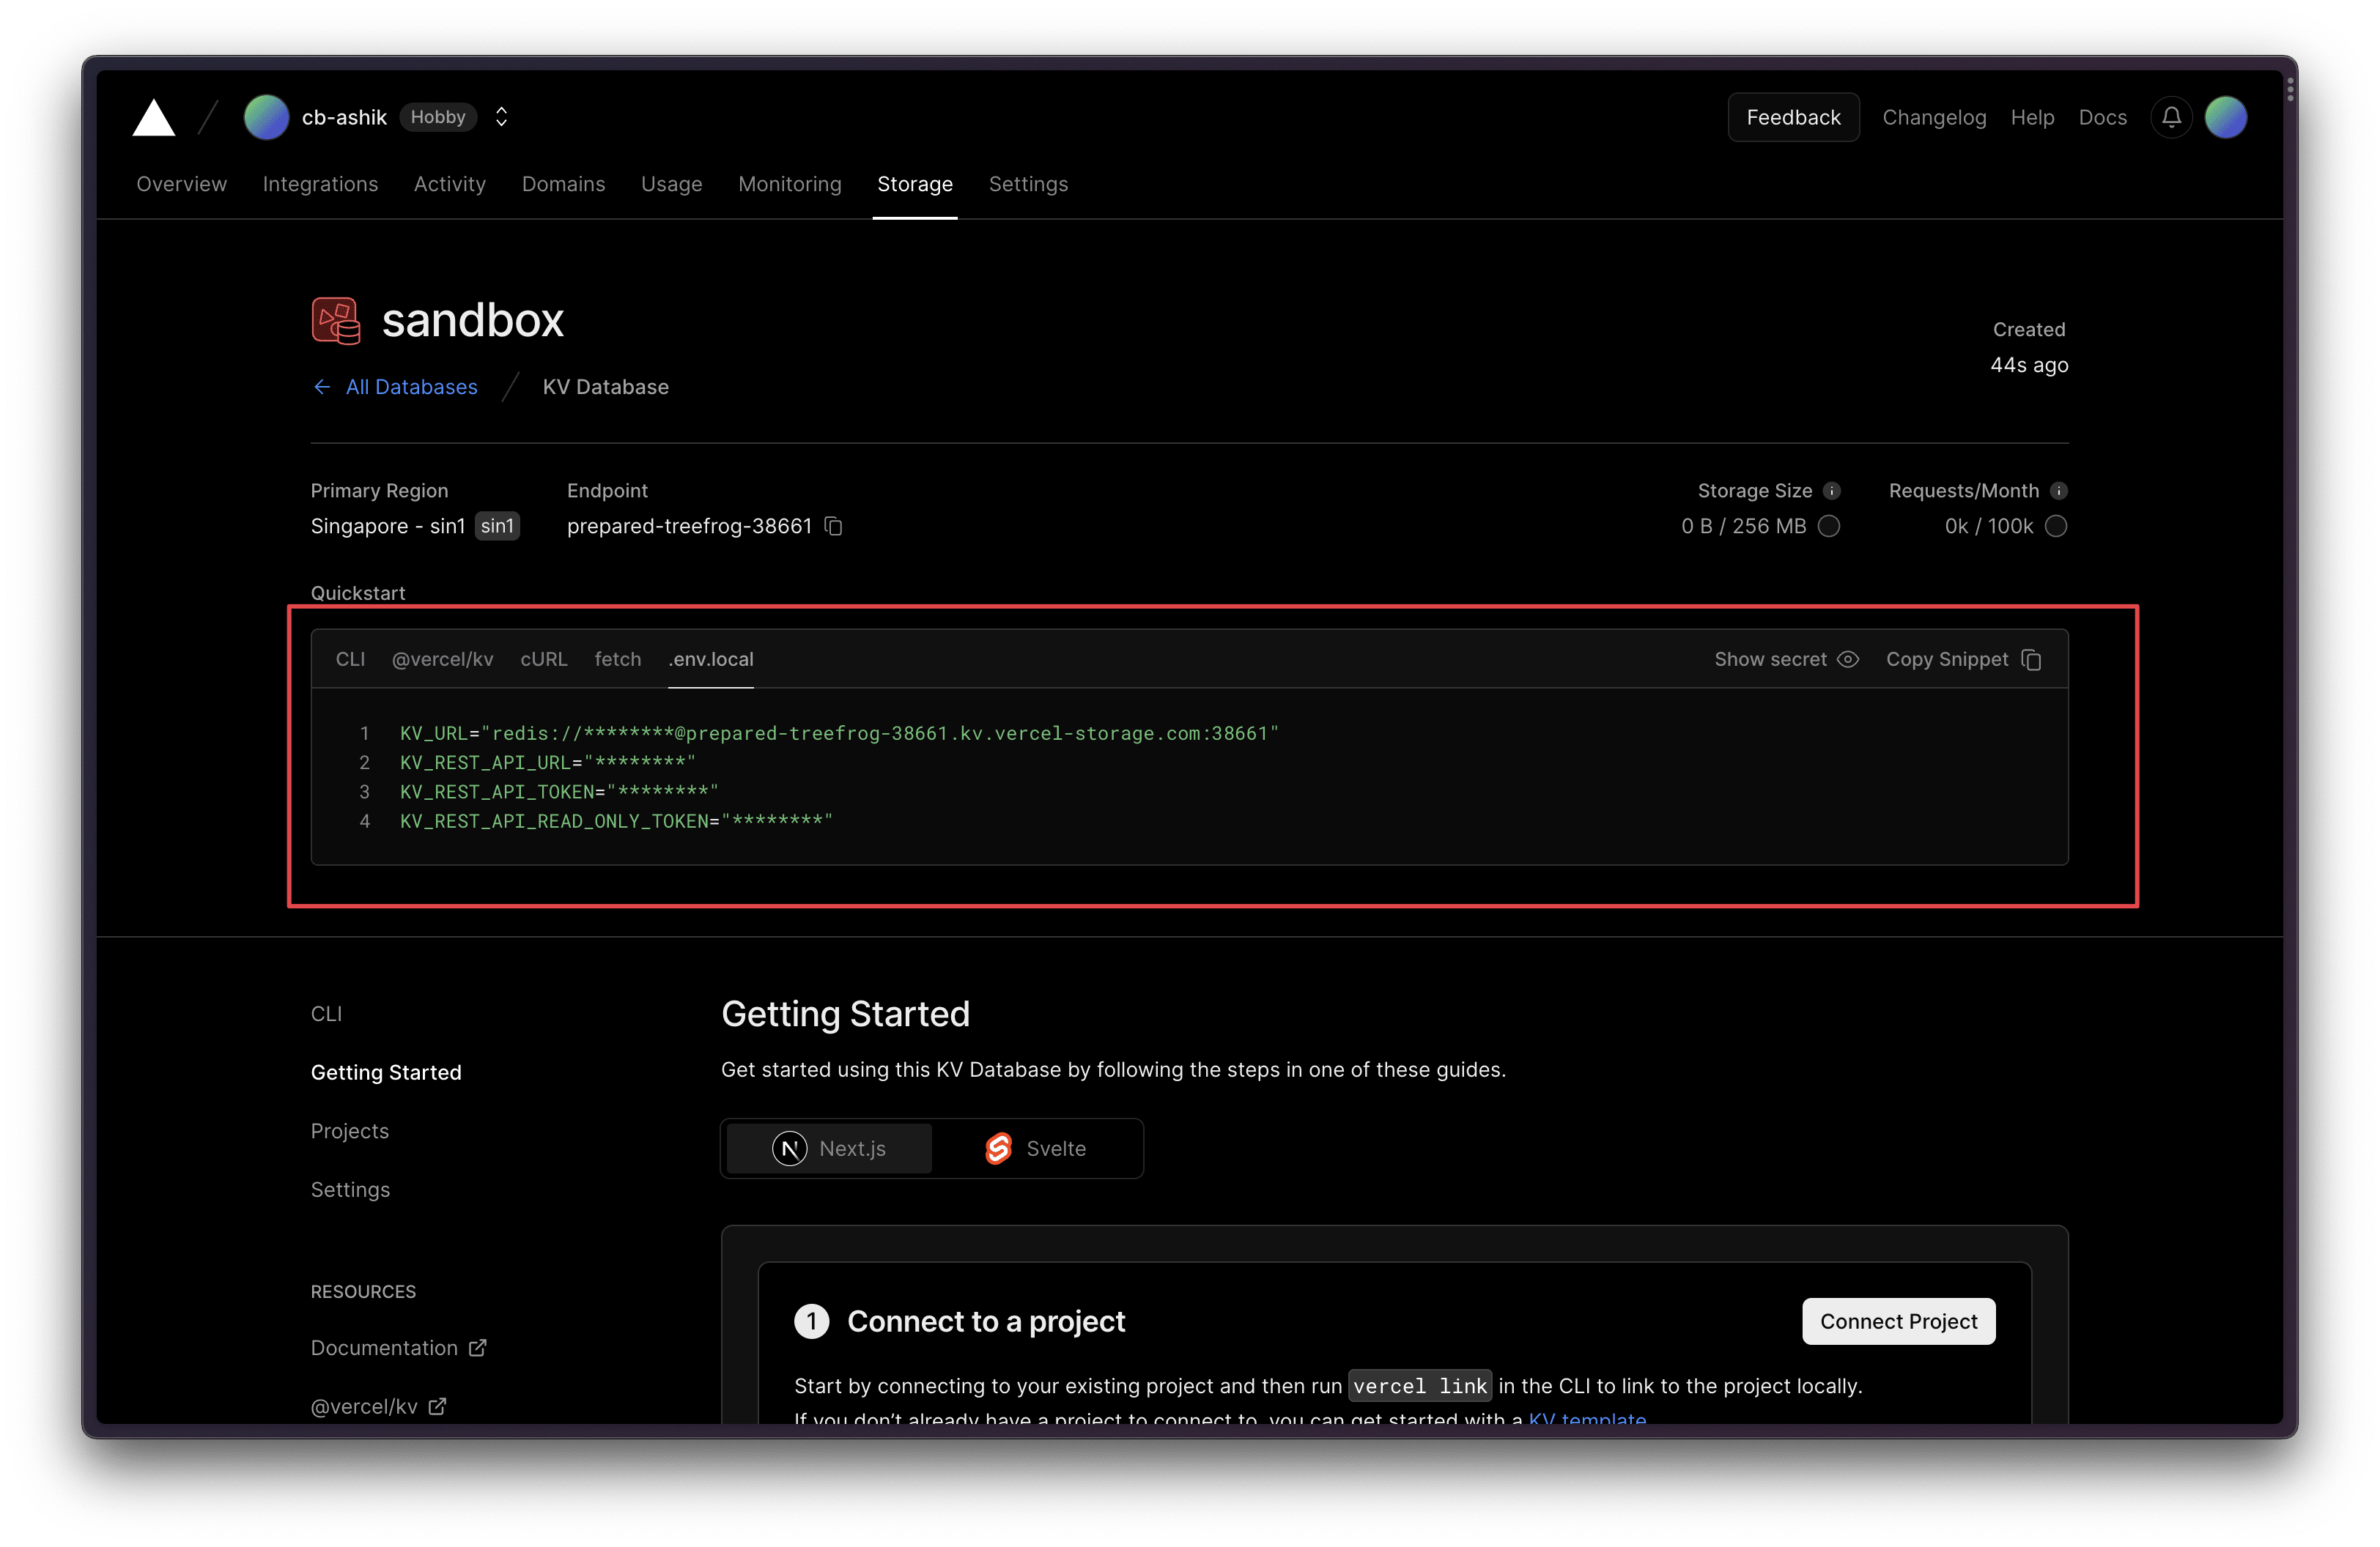The image size is (2380, 1547).
Task: Click the user avatar at top right
Action: coord(2226,118)
